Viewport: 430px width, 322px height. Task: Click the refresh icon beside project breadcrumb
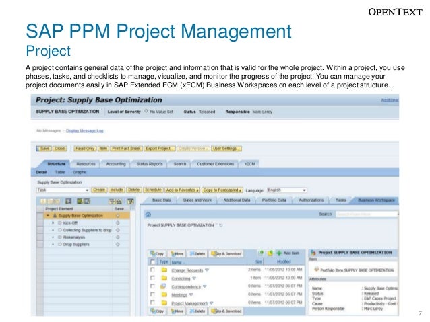pos(221,225)
